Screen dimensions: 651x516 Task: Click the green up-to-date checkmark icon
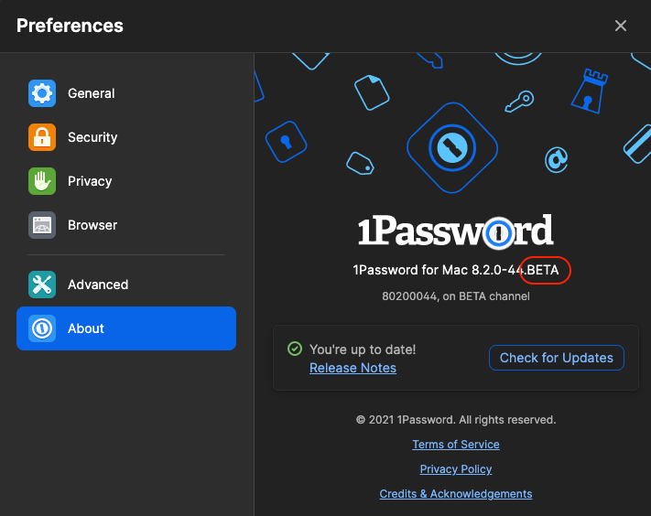[x=294, y=349]
